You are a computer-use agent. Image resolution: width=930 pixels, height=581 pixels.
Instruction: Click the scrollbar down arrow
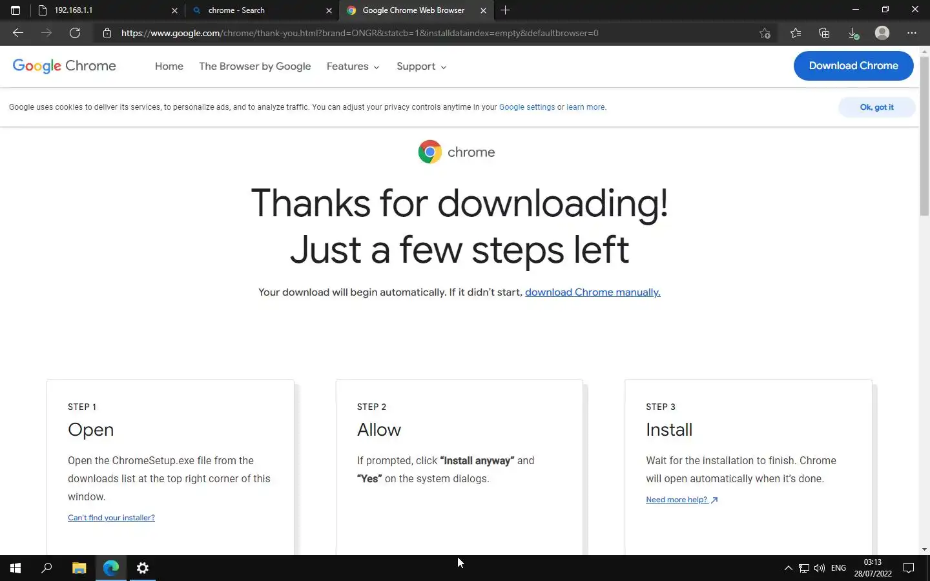click(924, 549)
